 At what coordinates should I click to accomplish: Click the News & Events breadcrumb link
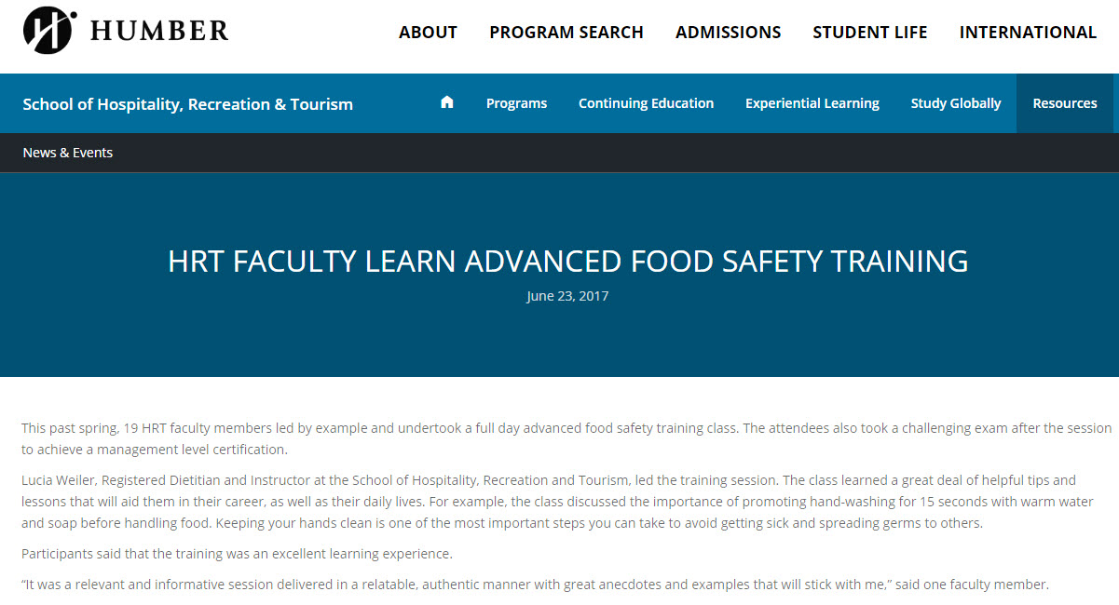(x=68, y=153)
